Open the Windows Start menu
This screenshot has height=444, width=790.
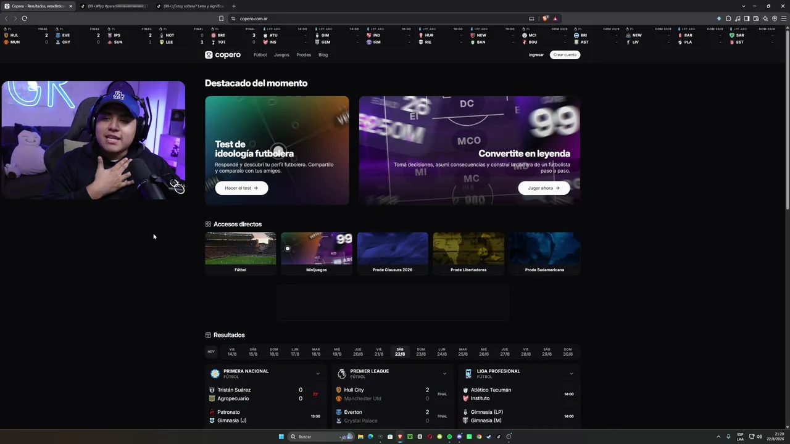[x=281, y=437]
